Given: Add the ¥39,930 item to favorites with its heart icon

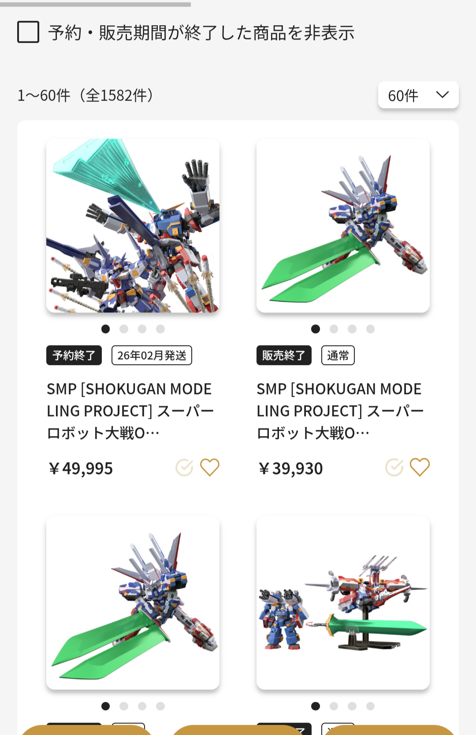Looking at the screenshot, I should (420, 467).
